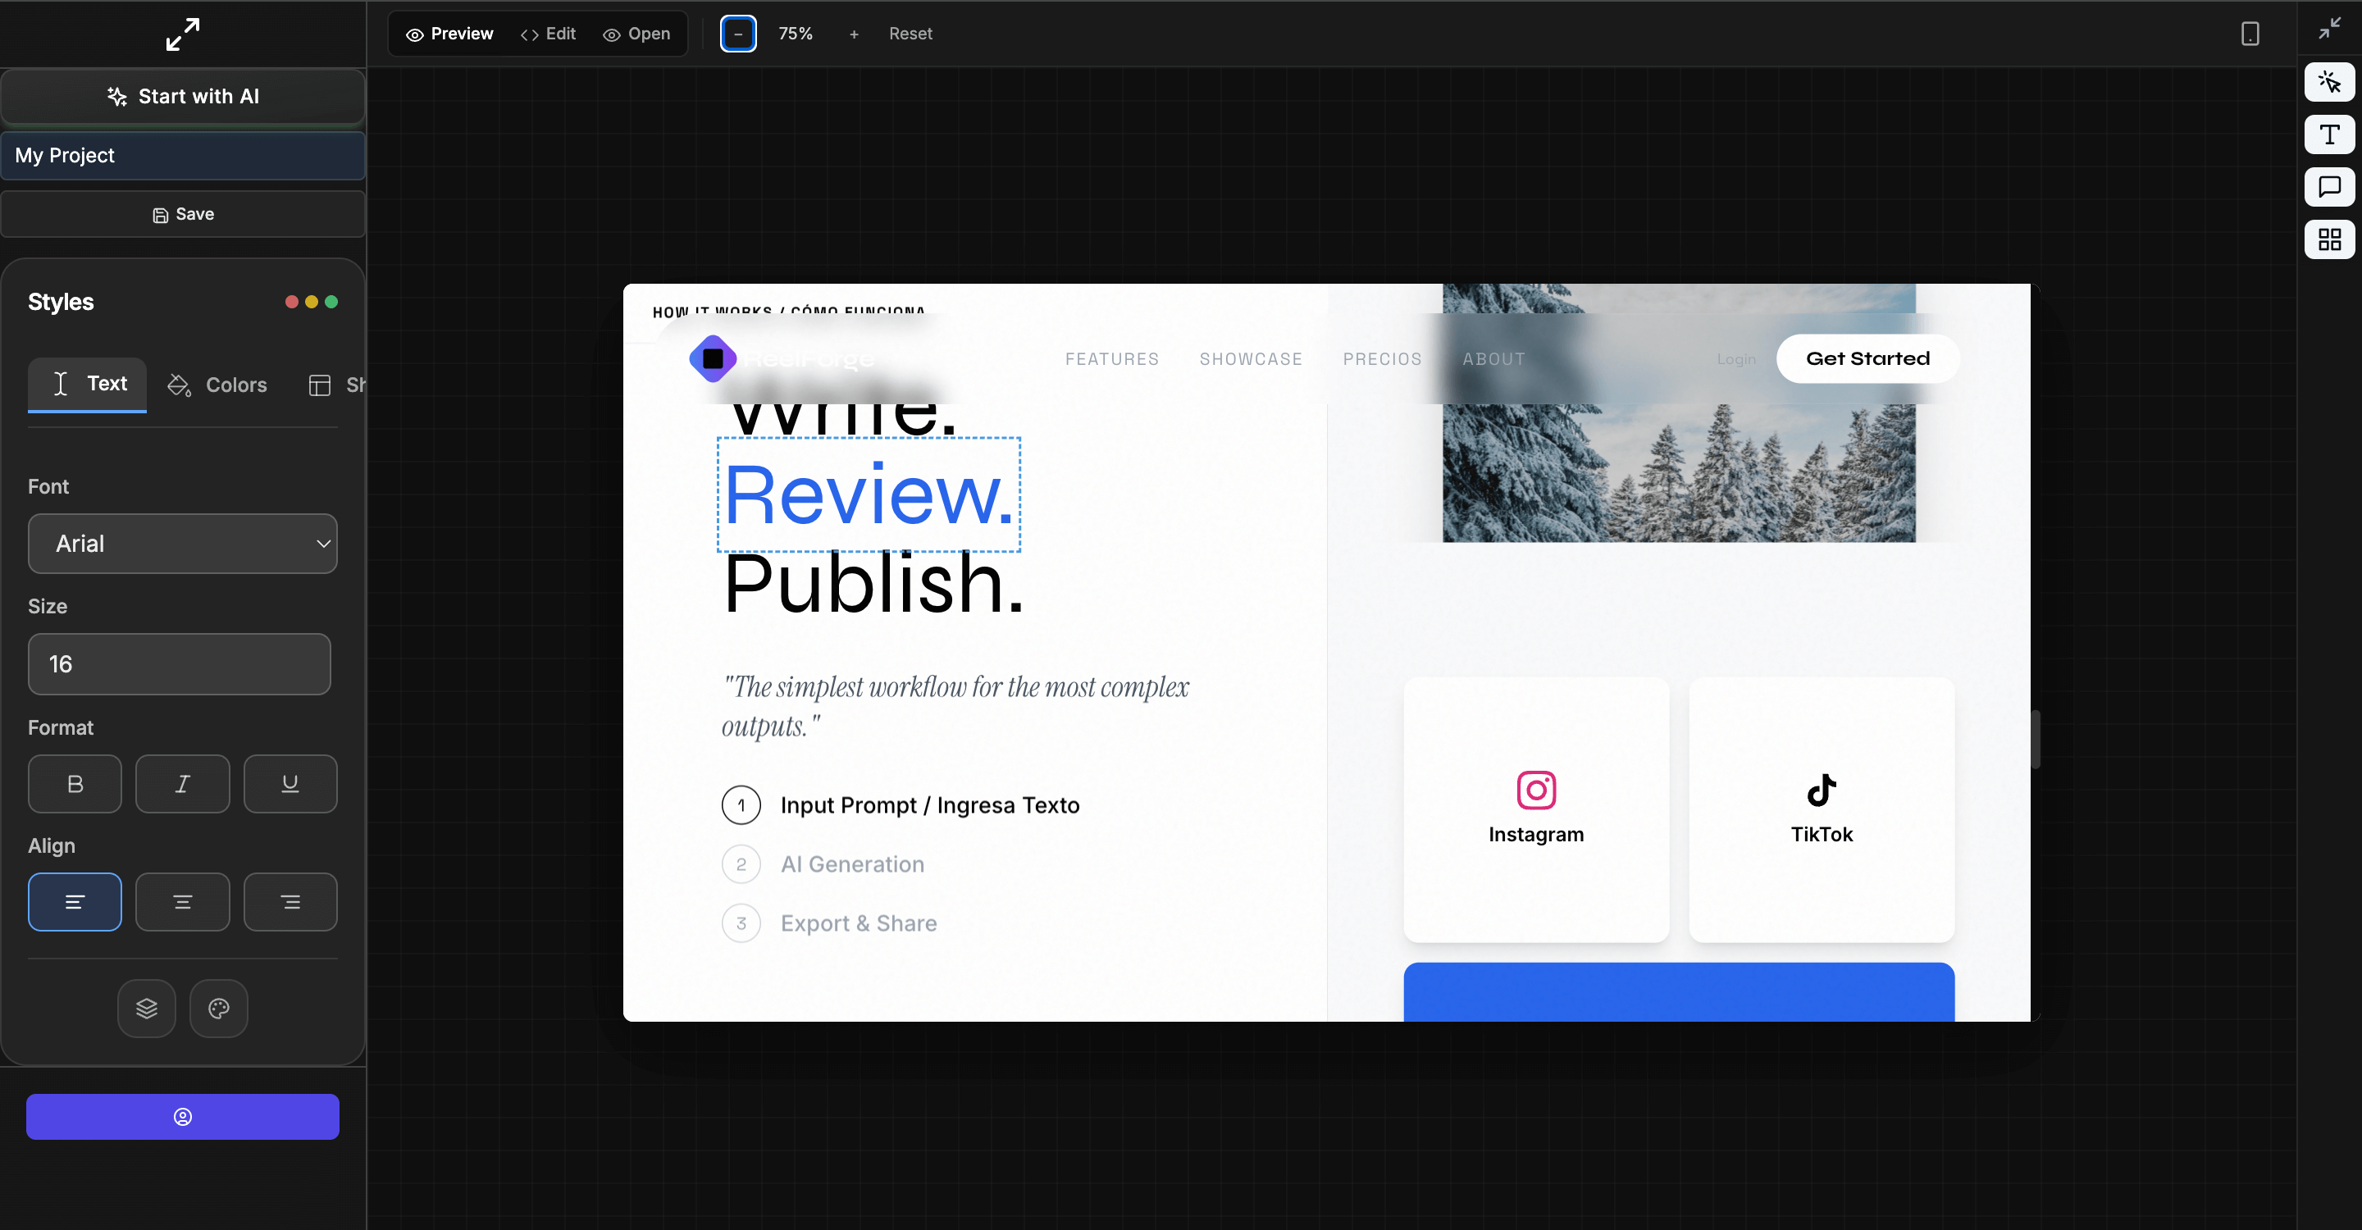Open the Arial font dropdown
2362x1230 pixels.
coord(182,544)
